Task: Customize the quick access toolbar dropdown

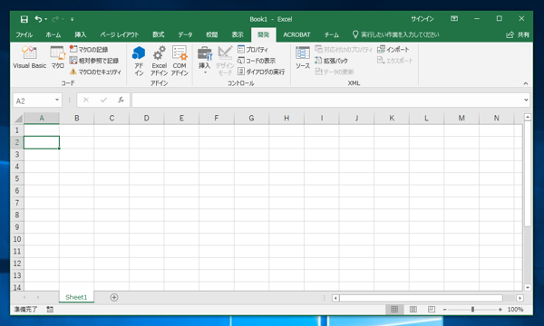Action: coord(73,19)
